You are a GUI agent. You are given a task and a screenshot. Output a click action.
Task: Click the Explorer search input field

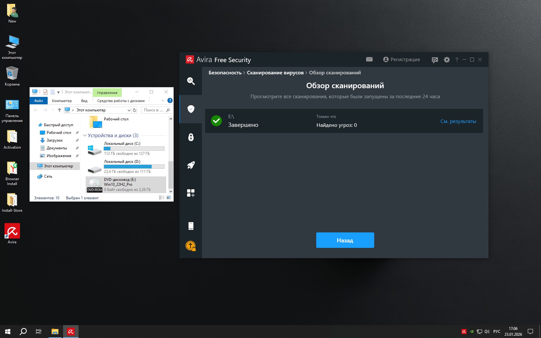(x=154, y=110)
